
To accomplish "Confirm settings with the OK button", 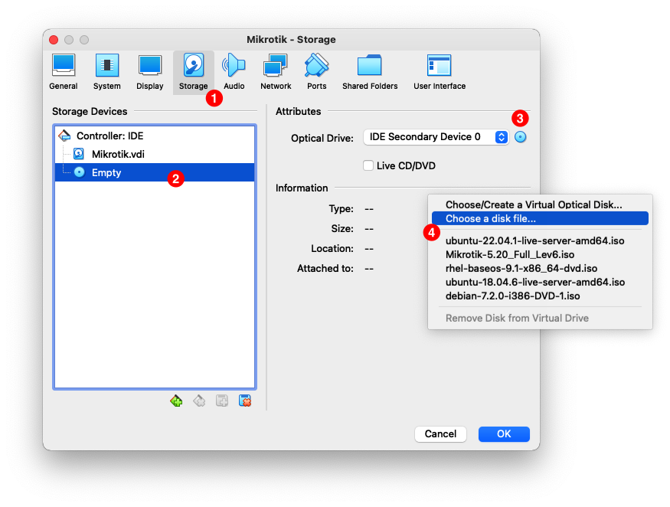I will [503, 433].
